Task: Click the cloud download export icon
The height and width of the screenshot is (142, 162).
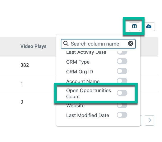Action: tap(149, 26)
